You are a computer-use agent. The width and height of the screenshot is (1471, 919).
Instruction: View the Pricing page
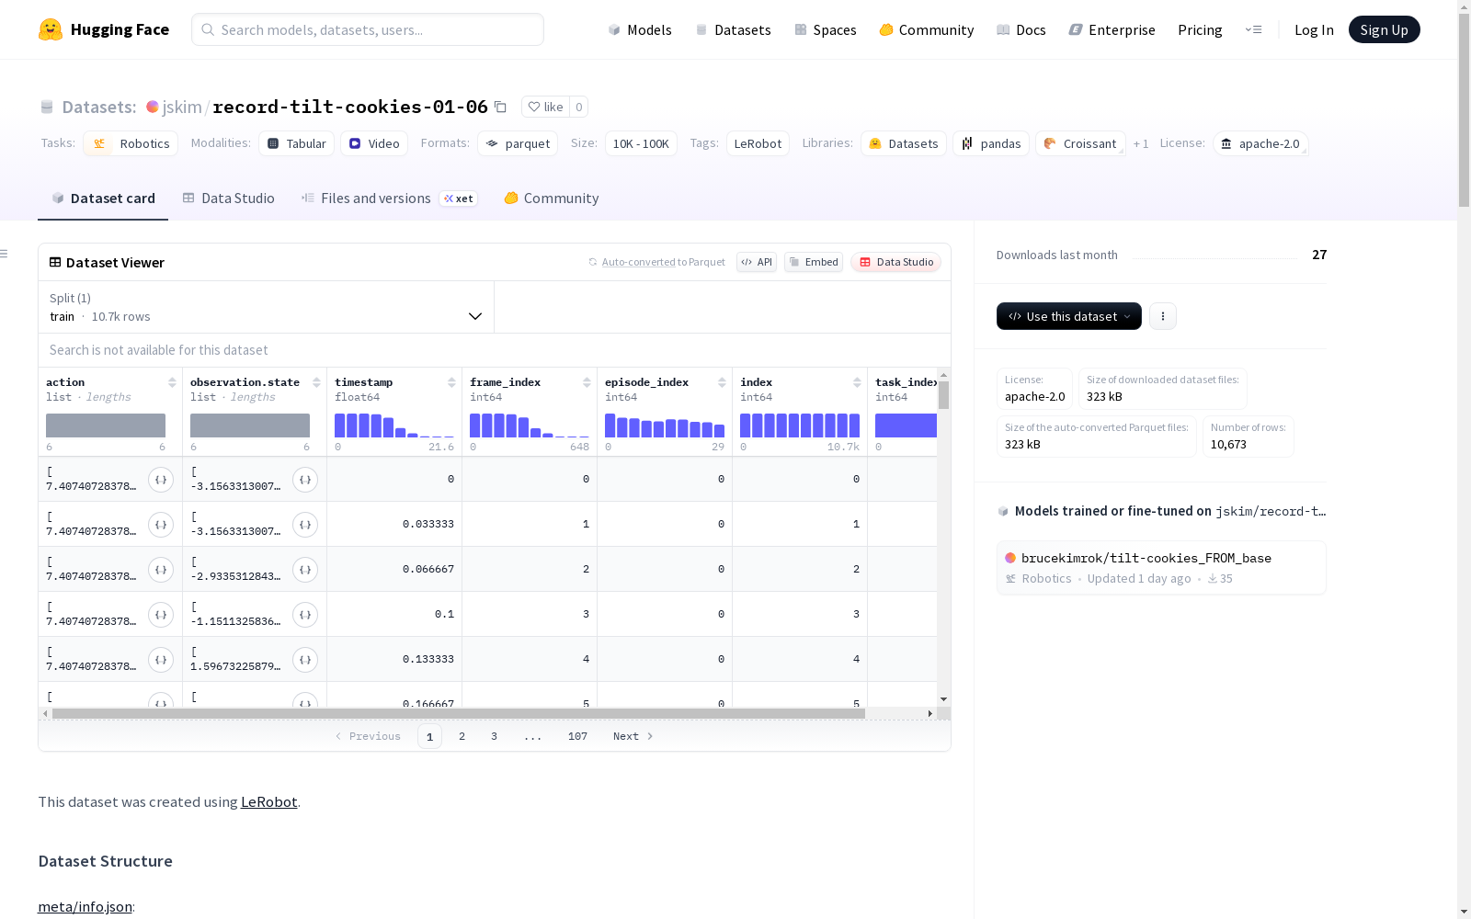tap(1200, 29)
